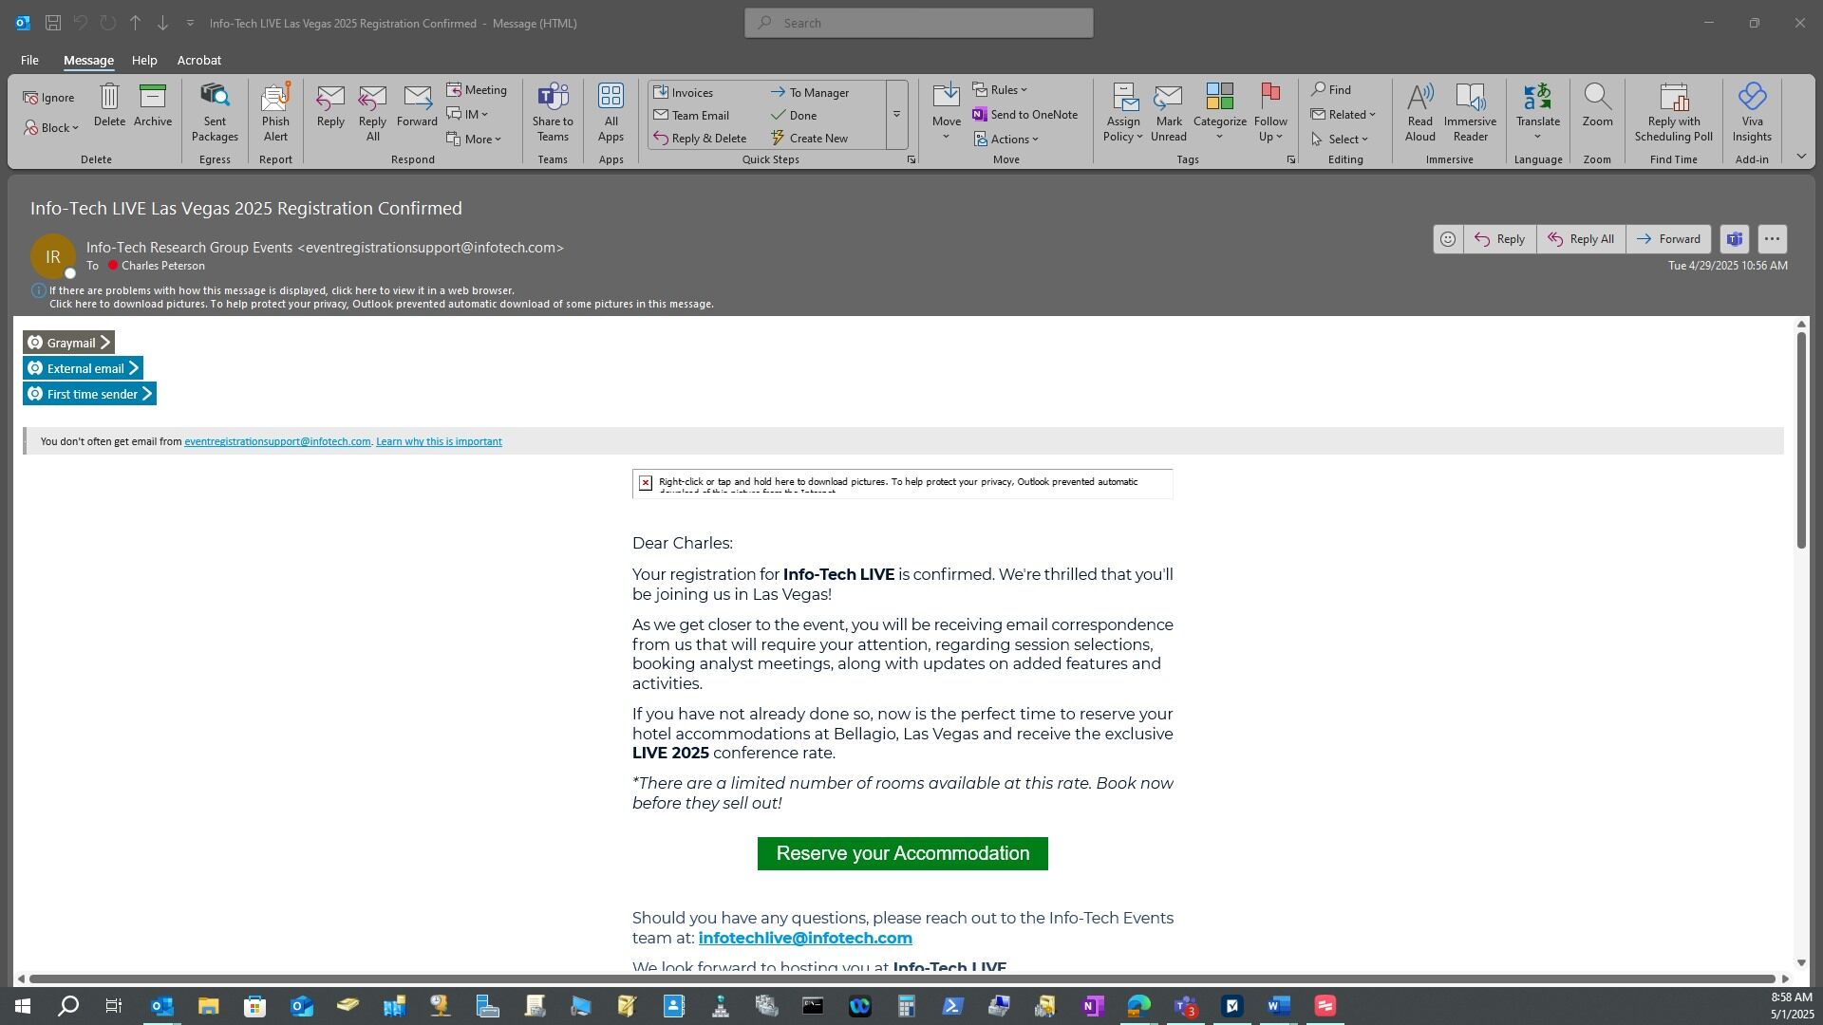Open the Follow Up flag dropdown
The image size is (1823, 1025).
pos(1270,113)
